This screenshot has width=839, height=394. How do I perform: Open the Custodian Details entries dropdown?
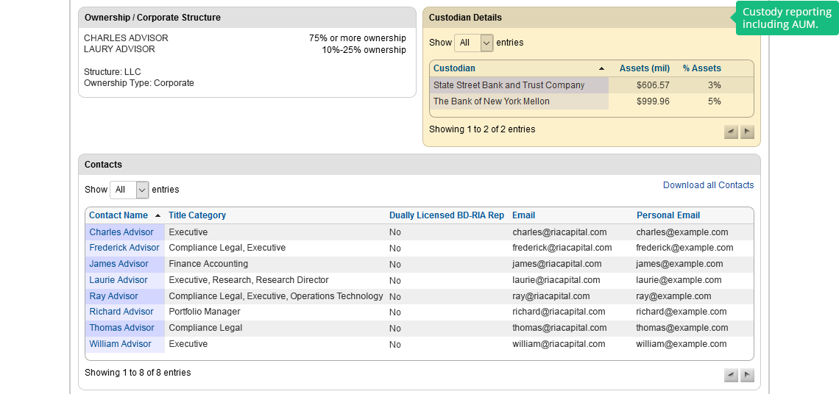[x=473, y=43]
